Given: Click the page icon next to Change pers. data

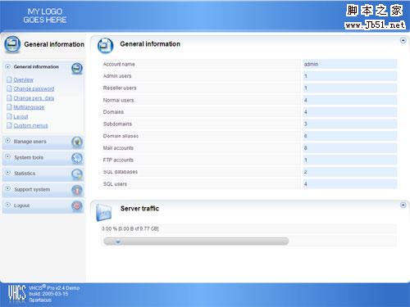Looking at the screenshot, I should pyautogui.click(x=9, y=97).
